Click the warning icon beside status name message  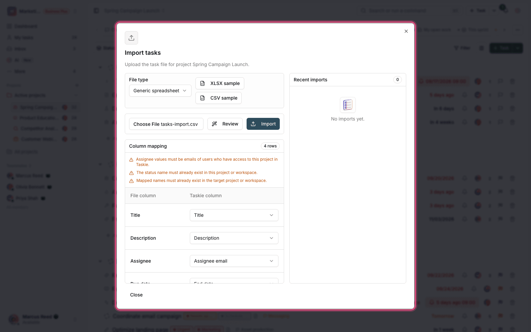[131, 173]
